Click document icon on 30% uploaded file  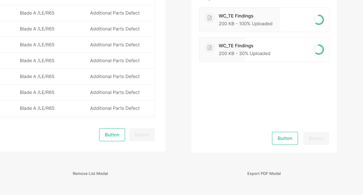point(210,48)
